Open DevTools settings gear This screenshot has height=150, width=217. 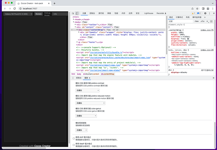point(205,13)
